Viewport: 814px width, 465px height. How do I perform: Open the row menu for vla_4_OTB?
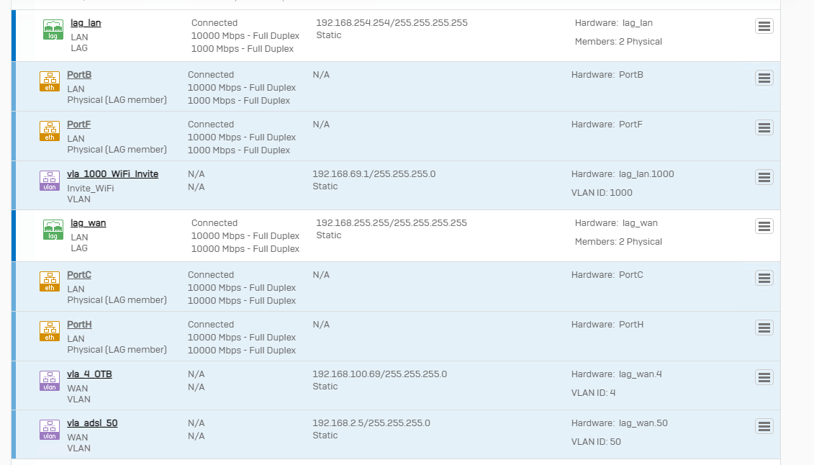point(764,377)
